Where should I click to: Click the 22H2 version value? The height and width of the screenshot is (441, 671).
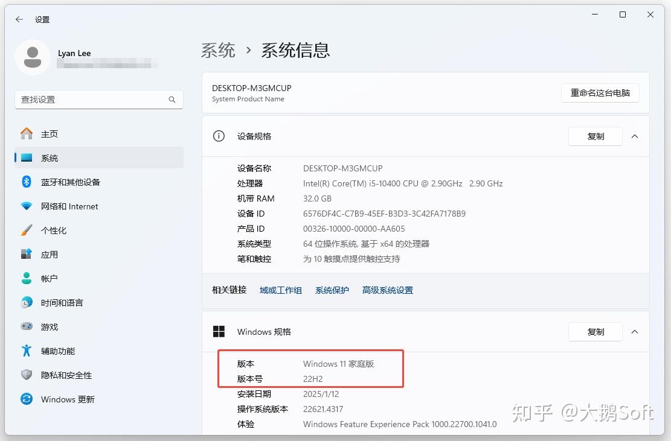click(313, 379)
